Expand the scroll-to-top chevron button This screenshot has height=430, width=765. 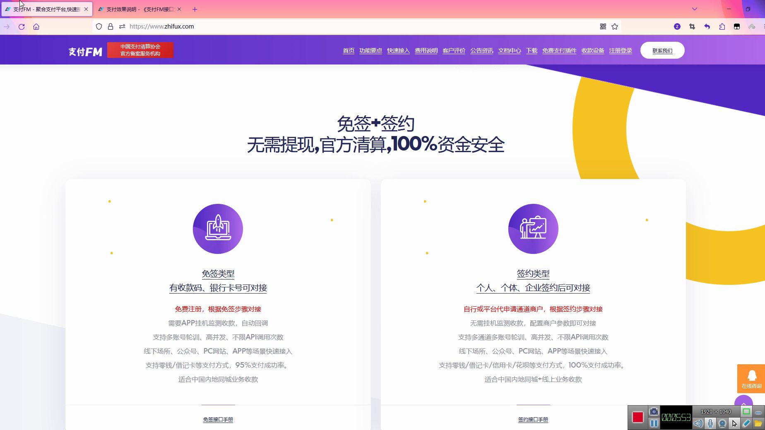(743, 404)
